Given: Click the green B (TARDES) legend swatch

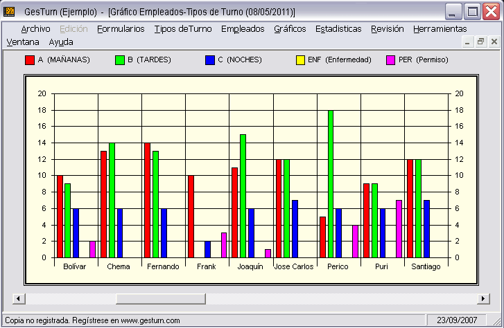Looking at the screenshot, I should click(x=120, y=60).
